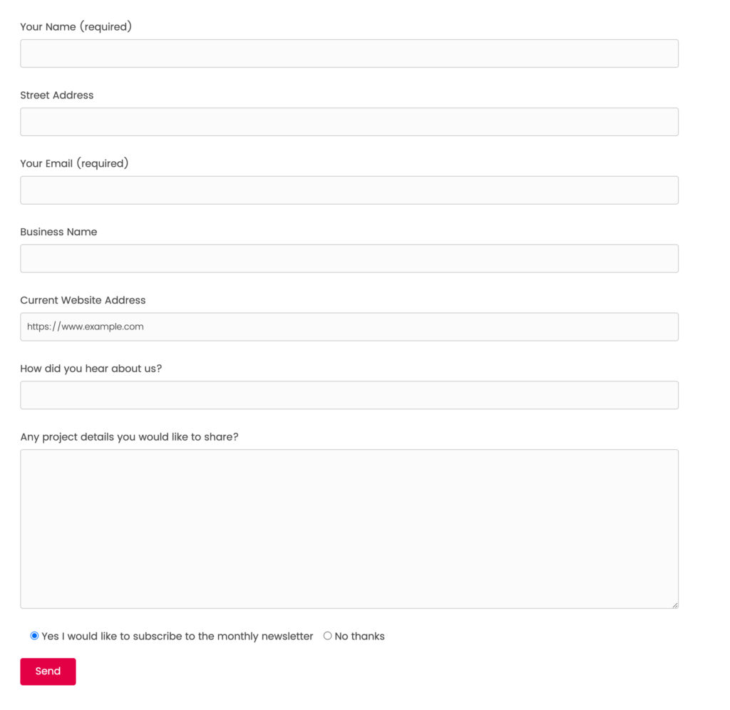Click the Business Name label
Image resolution: width=730 pixels, height=710 pixels.
click(58, 232)
